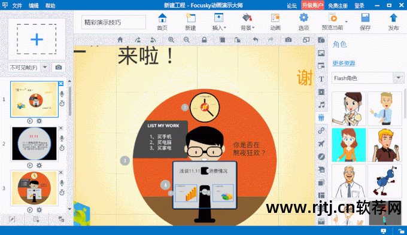407x235 pixels.
Task: Choose the businesswoman Flash character
Action: point(348,109)
